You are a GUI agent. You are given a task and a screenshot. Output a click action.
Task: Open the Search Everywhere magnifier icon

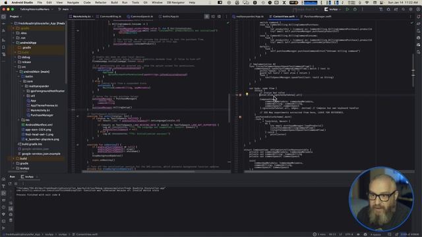point(403,9)
